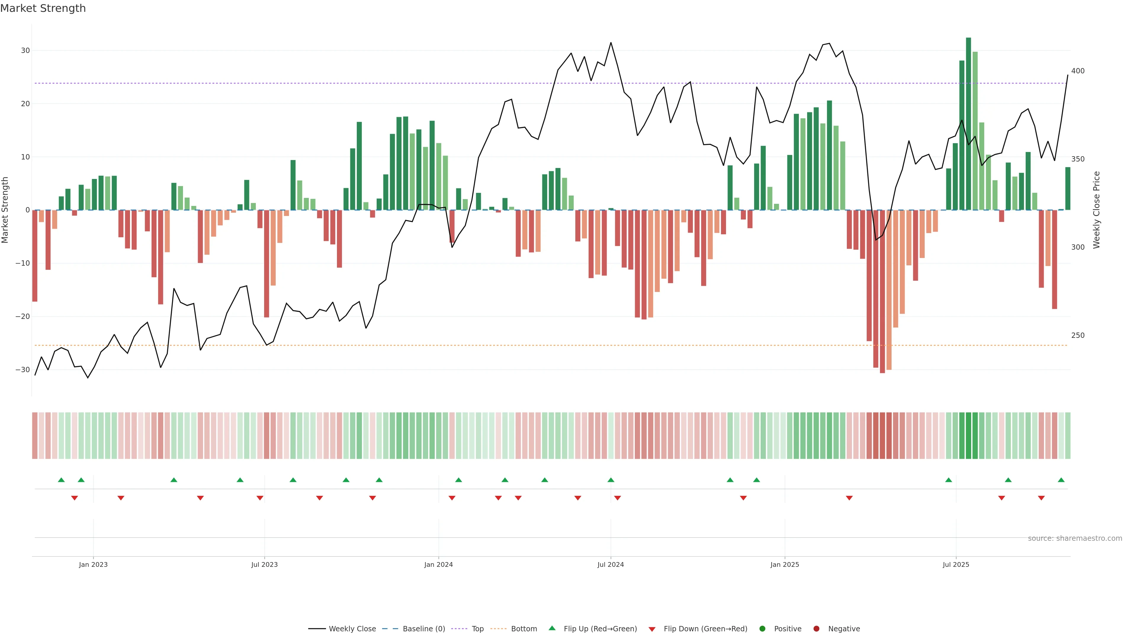Click the darkest green heatmap strip cell
This screenshot has width=1137, height=639.
969,435
